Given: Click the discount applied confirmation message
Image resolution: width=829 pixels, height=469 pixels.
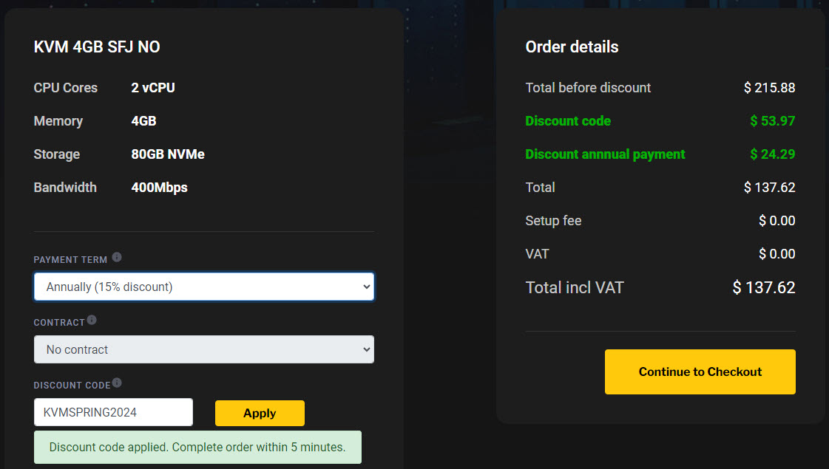Looking at the screenshot, I should pyautogui.click(x=197, y=447).
